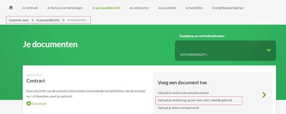
Task: Click the green download arrow icon
Action: tap(29, 103)
